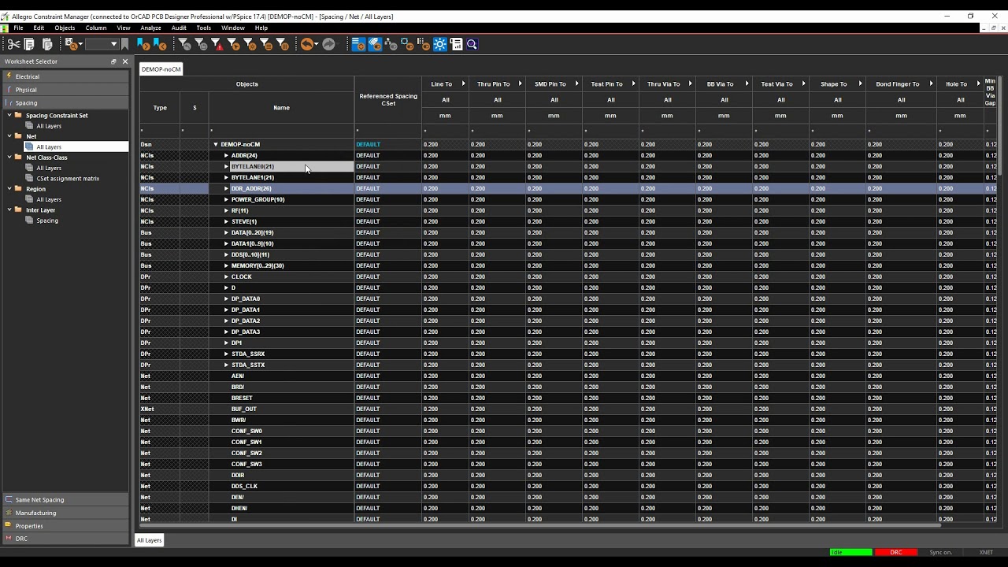Open the Properties section
The height and width of the screenshot is (567, 1008).
click(65, 525)
